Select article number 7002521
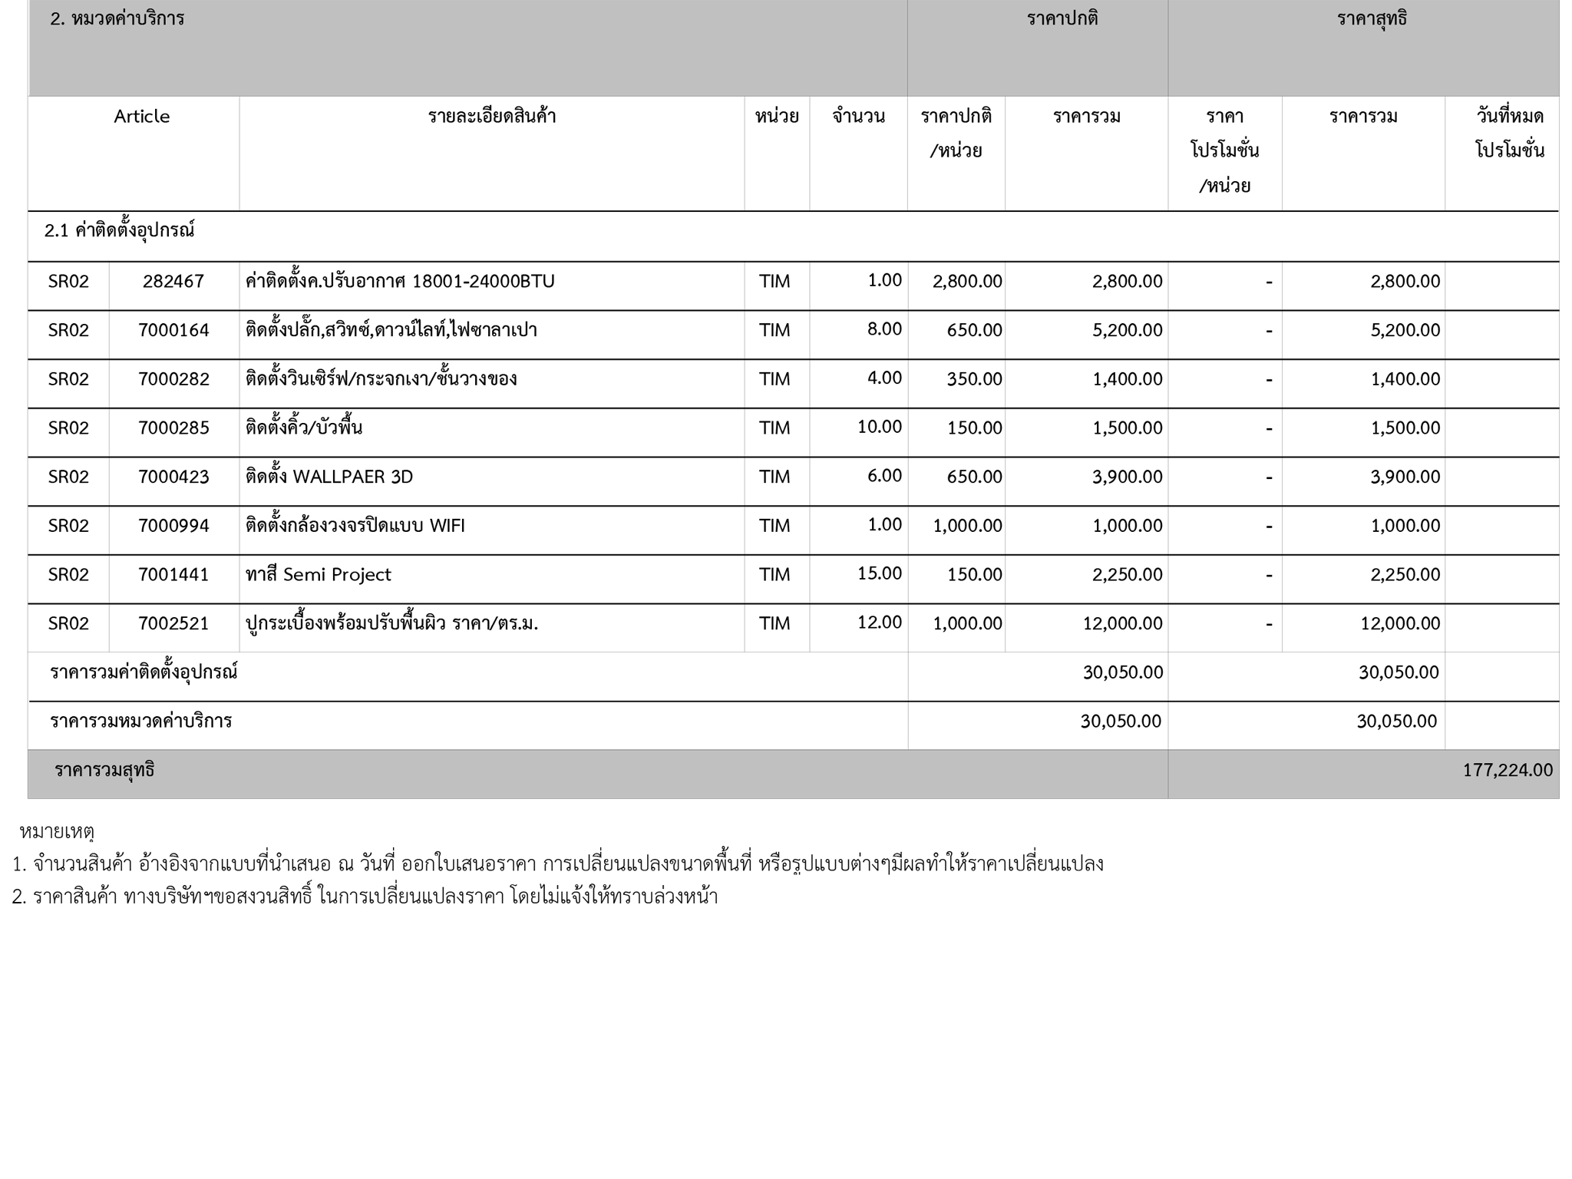This screenshot has width=1572, height=1179. 173,624
